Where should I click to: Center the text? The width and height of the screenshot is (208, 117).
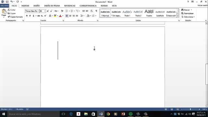70,16
